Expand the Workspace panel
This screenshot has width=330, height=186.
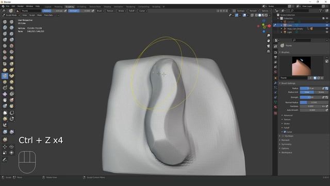click(287, 152)
